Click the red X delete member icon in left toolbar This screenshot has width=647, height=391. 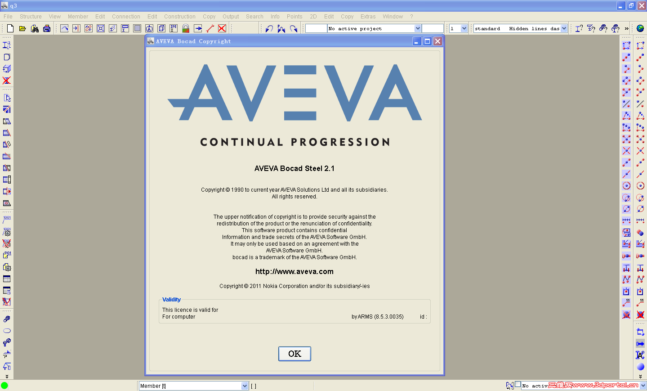tap(7, 81)
